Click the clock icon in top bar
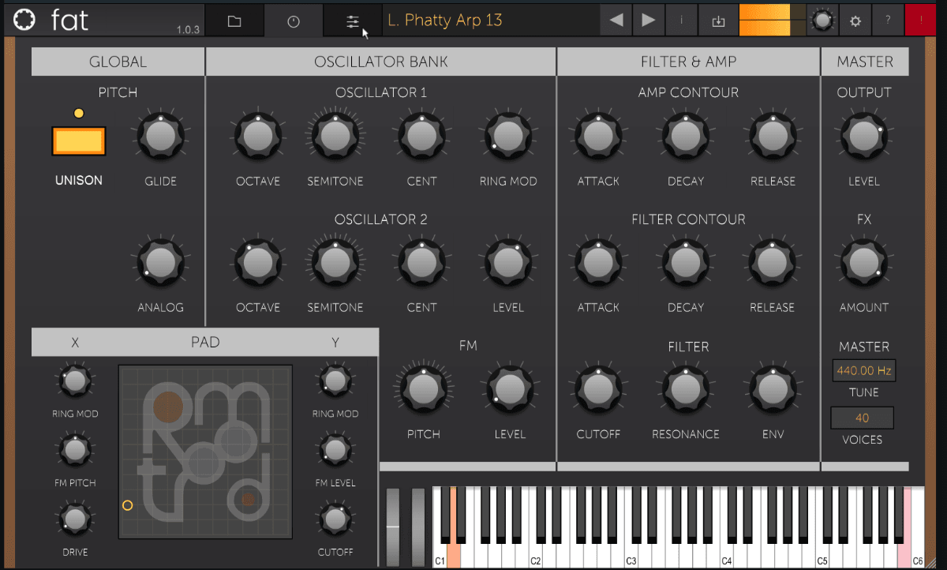This screenshot has height=570, width=947. tap(294, 21)
